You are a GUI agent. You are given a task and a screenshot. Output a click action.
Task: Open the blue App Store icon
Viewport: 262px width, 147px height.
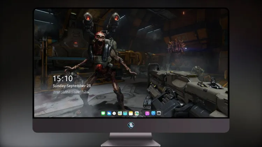coord(153,113)
